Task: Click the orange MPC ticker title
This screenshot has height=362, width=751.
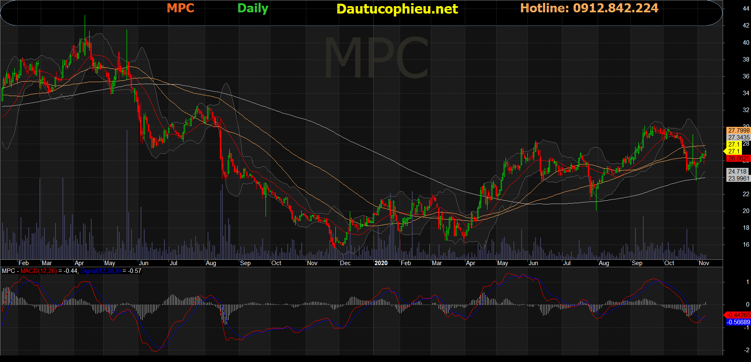Action: [180, 8]
